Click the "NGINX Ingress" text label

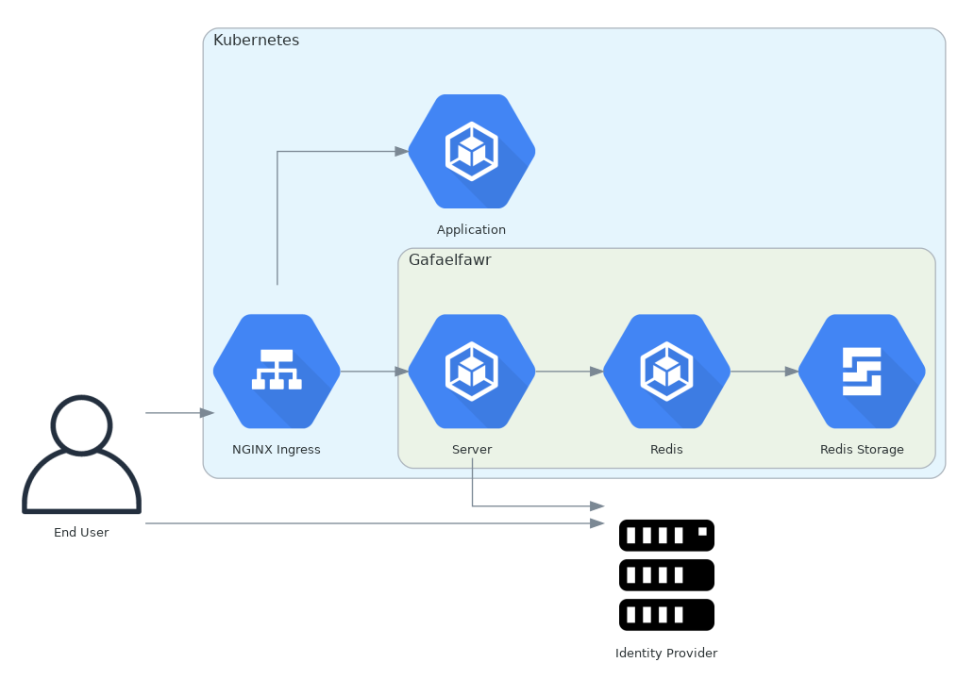point(277,450)
